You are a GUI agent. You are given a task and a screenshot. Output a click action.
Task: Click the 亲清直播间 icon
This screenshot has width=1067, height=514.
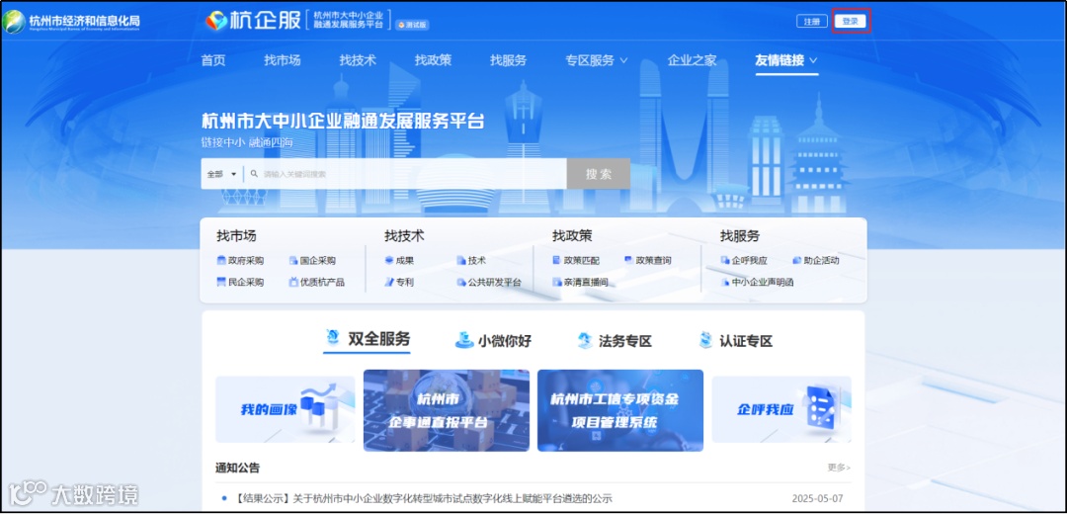pos(557,282)
